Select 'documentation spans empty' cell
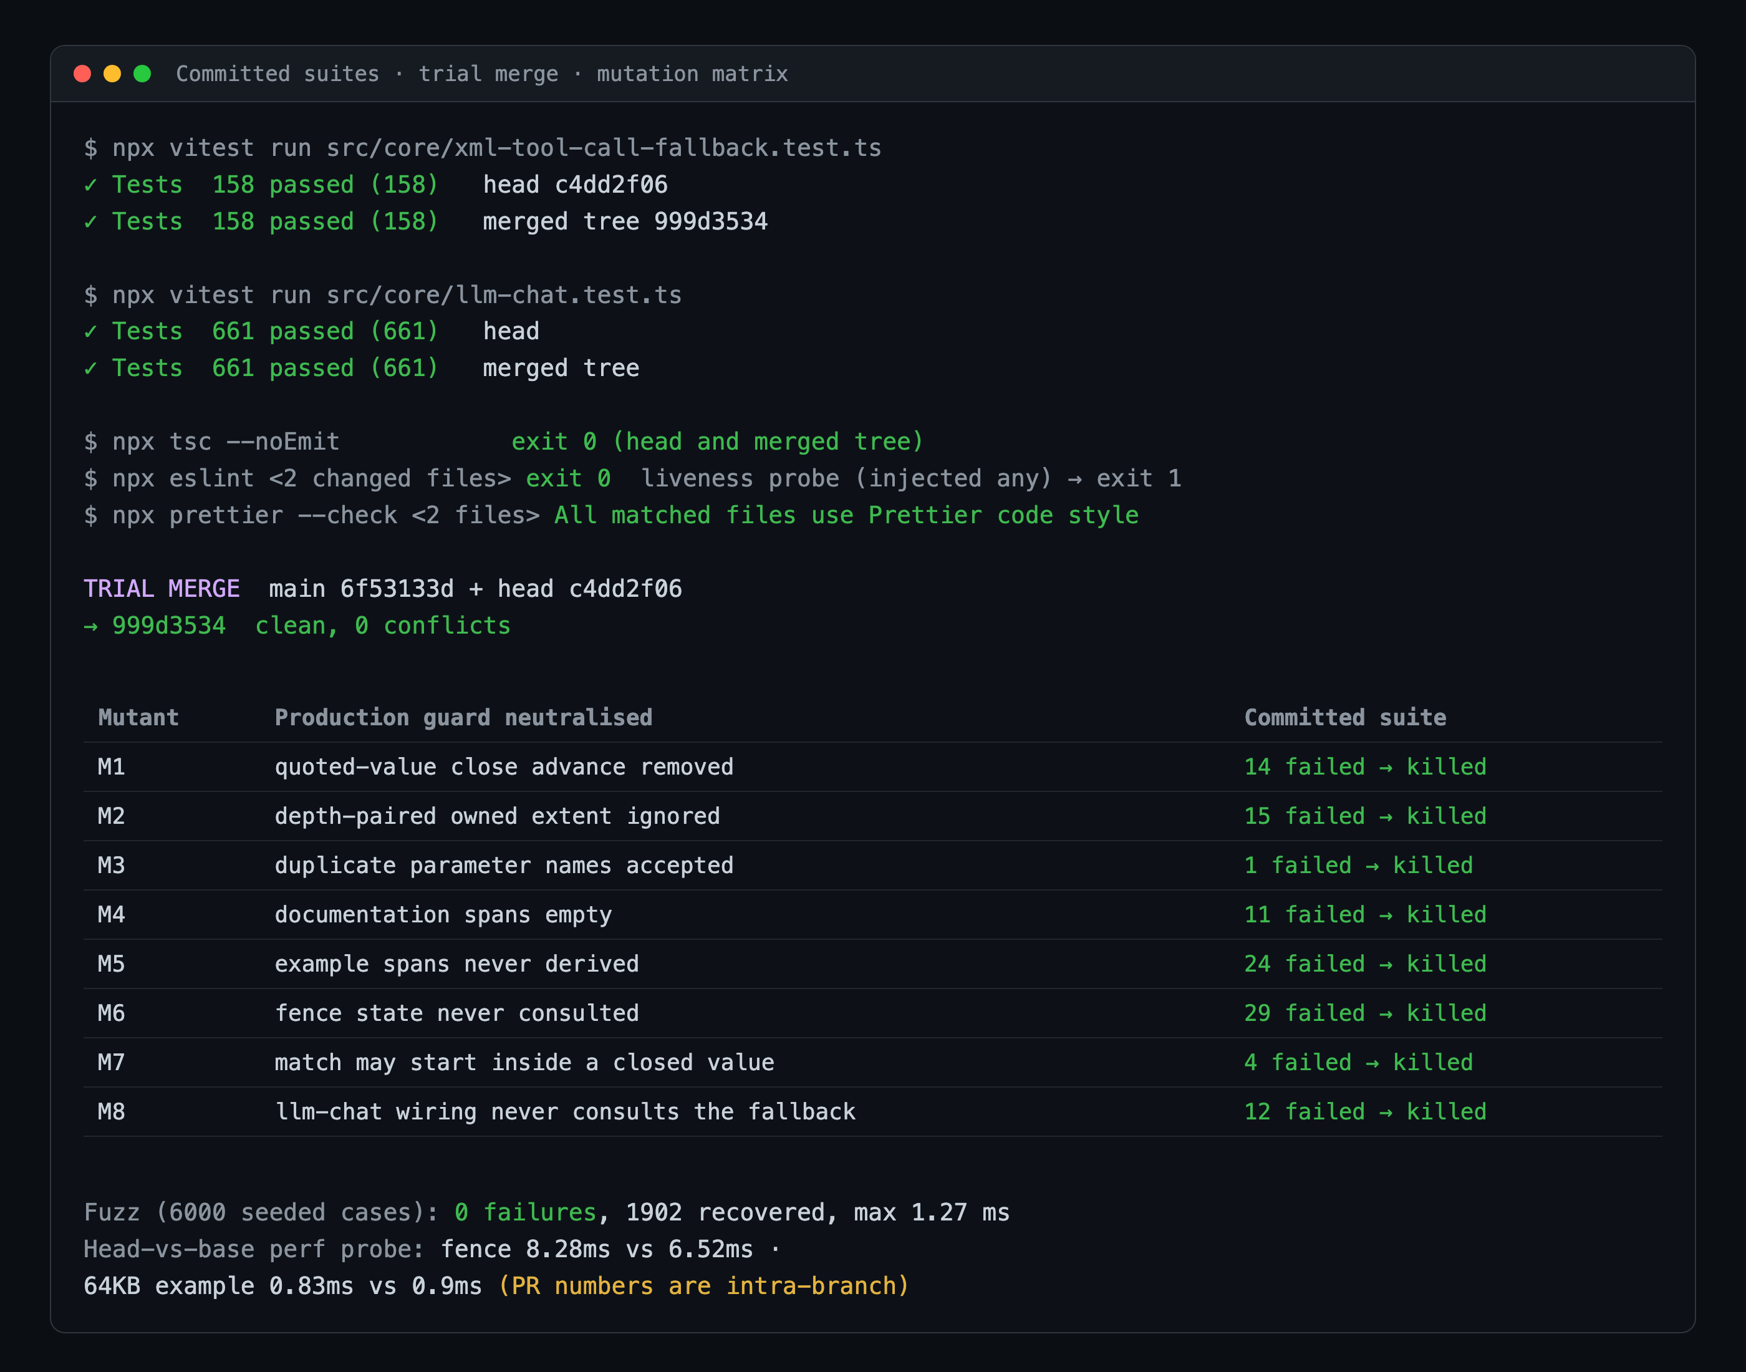The width and height of the screenshot is (1746, 1372). [443, 915]
